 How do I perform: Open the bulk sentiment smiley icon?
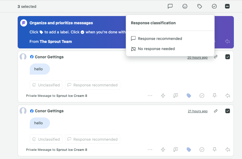pyautogui.click(x=185, y=6)
